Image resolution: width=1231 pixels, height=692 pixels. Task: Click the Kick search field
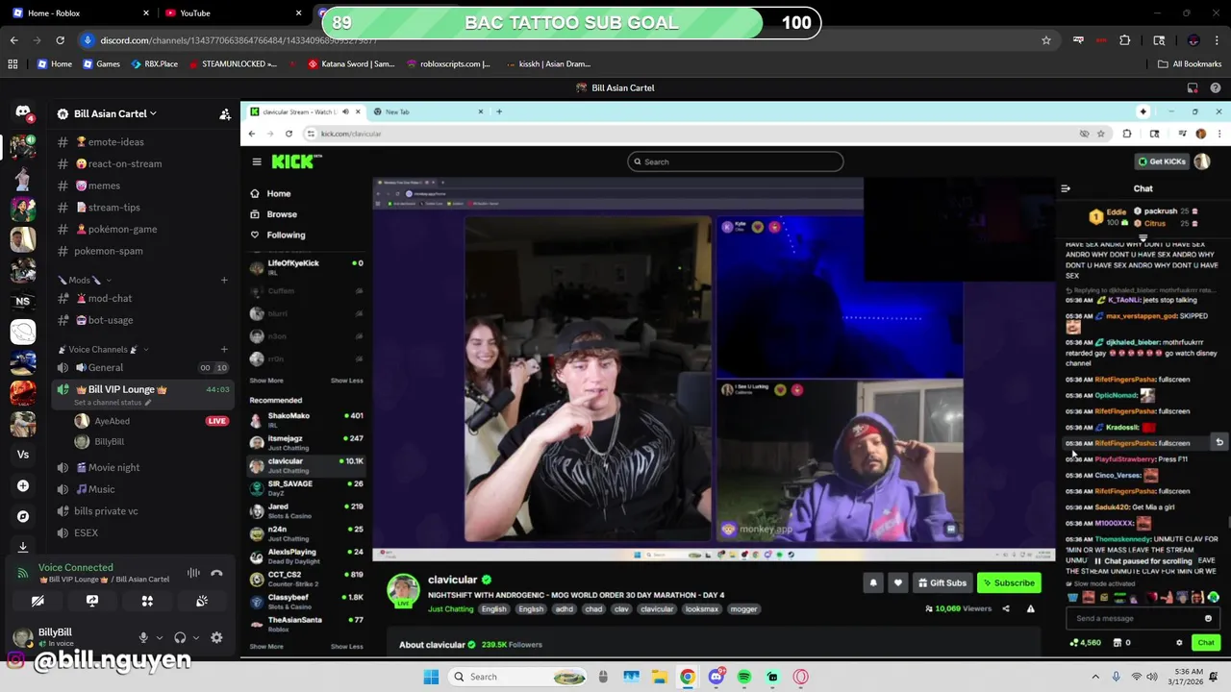736,161
